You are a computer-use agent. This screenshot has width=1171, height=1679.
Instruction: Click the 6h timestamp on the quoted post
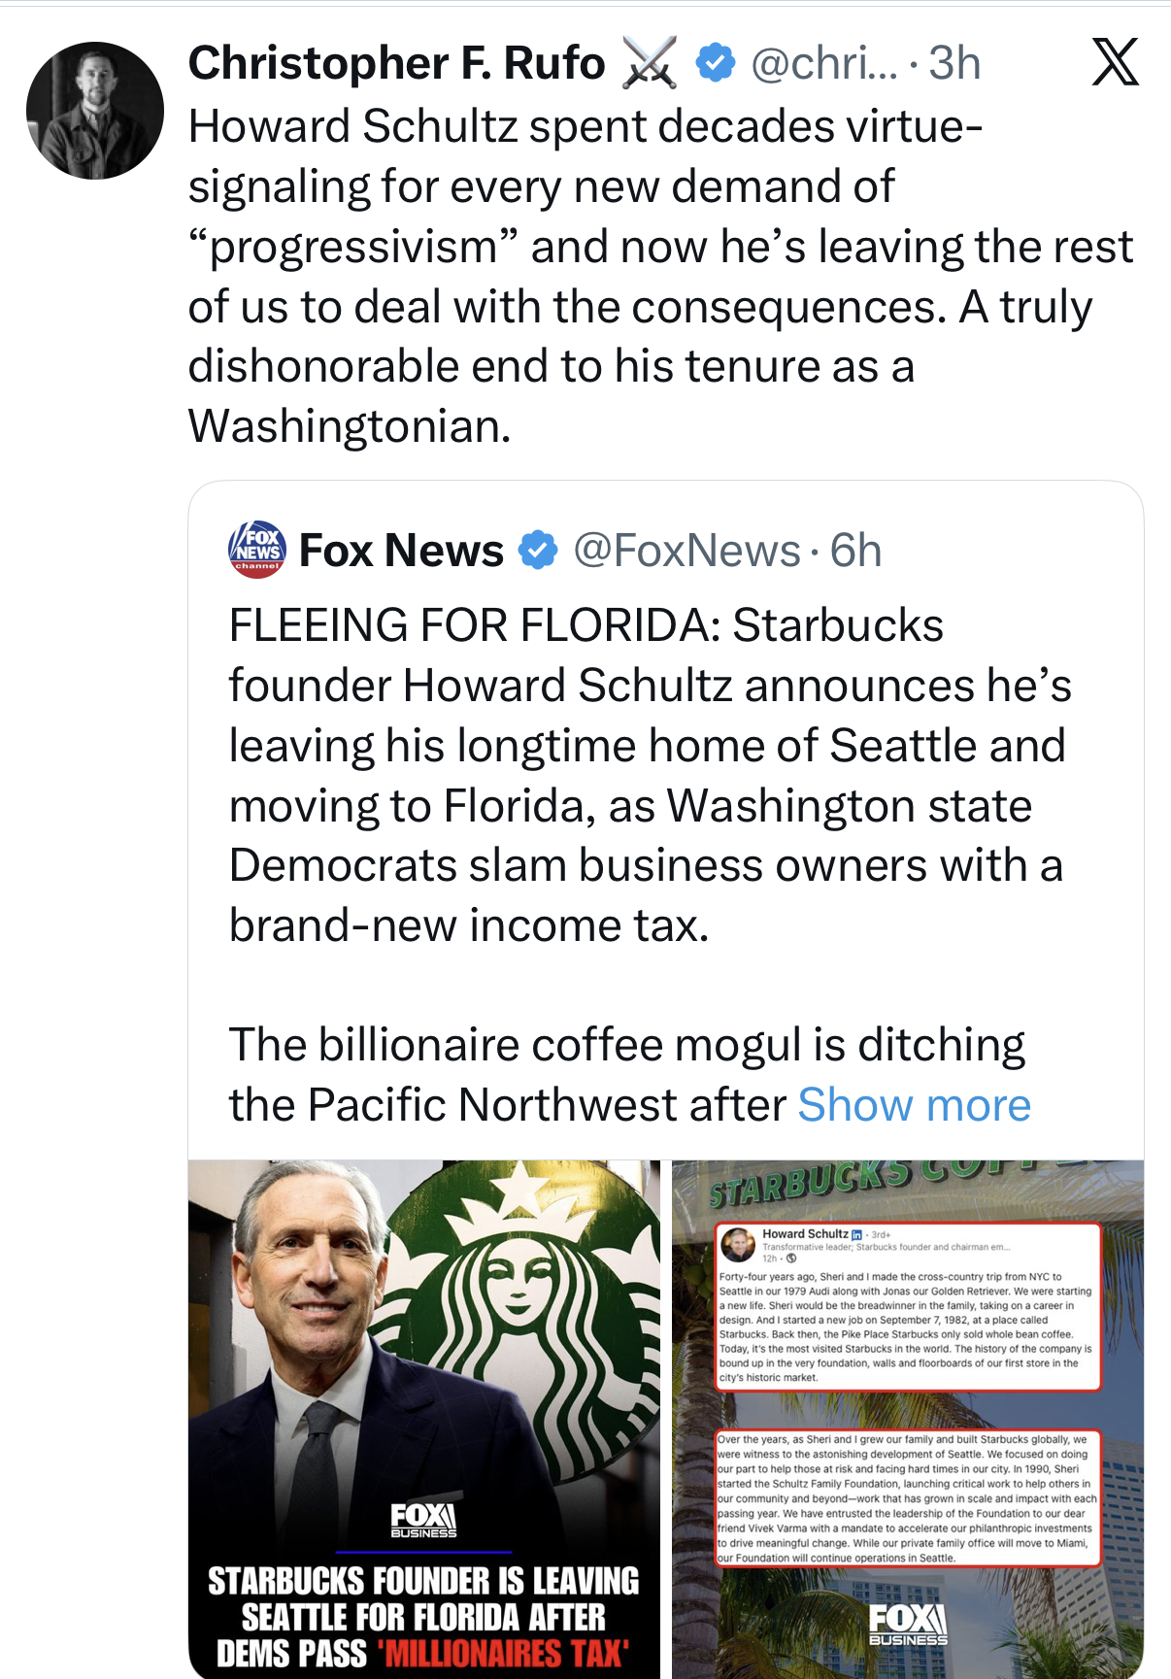855,551
